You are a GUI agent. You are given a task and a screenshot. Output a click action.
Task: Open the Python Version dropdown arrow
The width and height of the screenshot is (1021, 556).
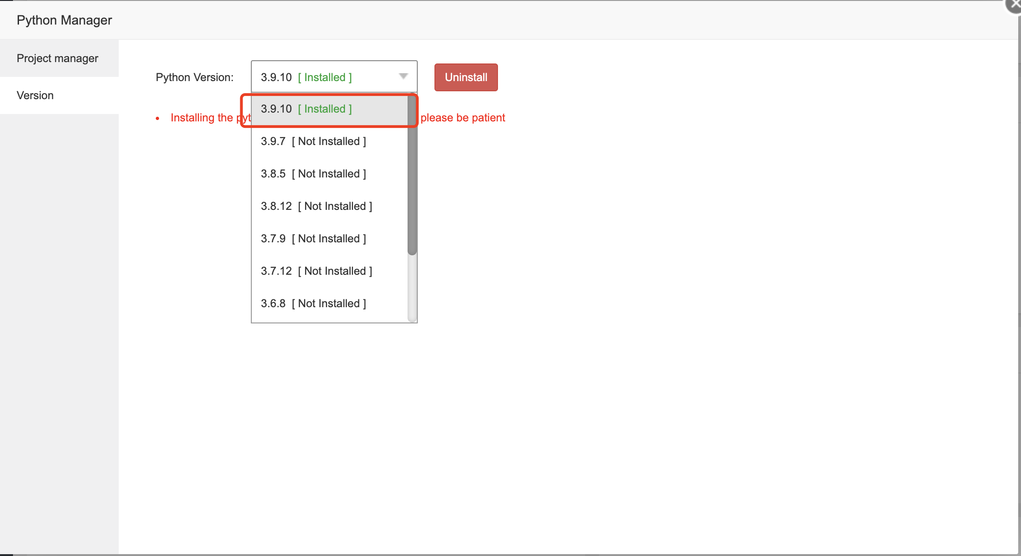403,76
